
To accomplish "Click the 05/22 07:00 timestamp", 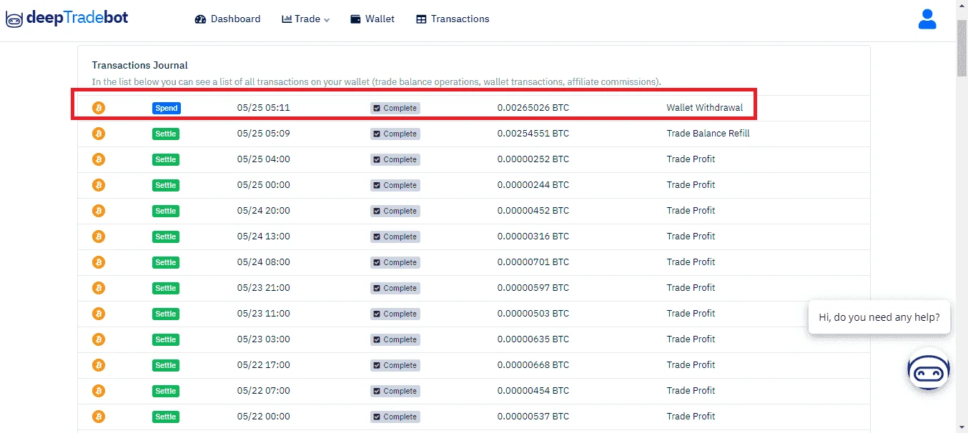I will point(264,391).
